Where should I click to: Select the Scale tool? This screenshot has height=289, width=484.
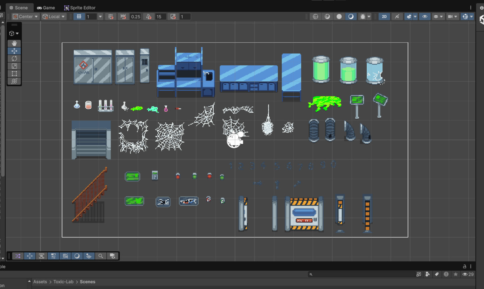point(14,66)
